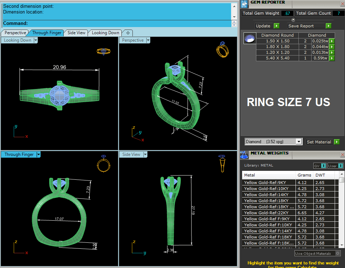345x268 pixels.
Task: Switch to the Side View tab
Action: point(77,33)
